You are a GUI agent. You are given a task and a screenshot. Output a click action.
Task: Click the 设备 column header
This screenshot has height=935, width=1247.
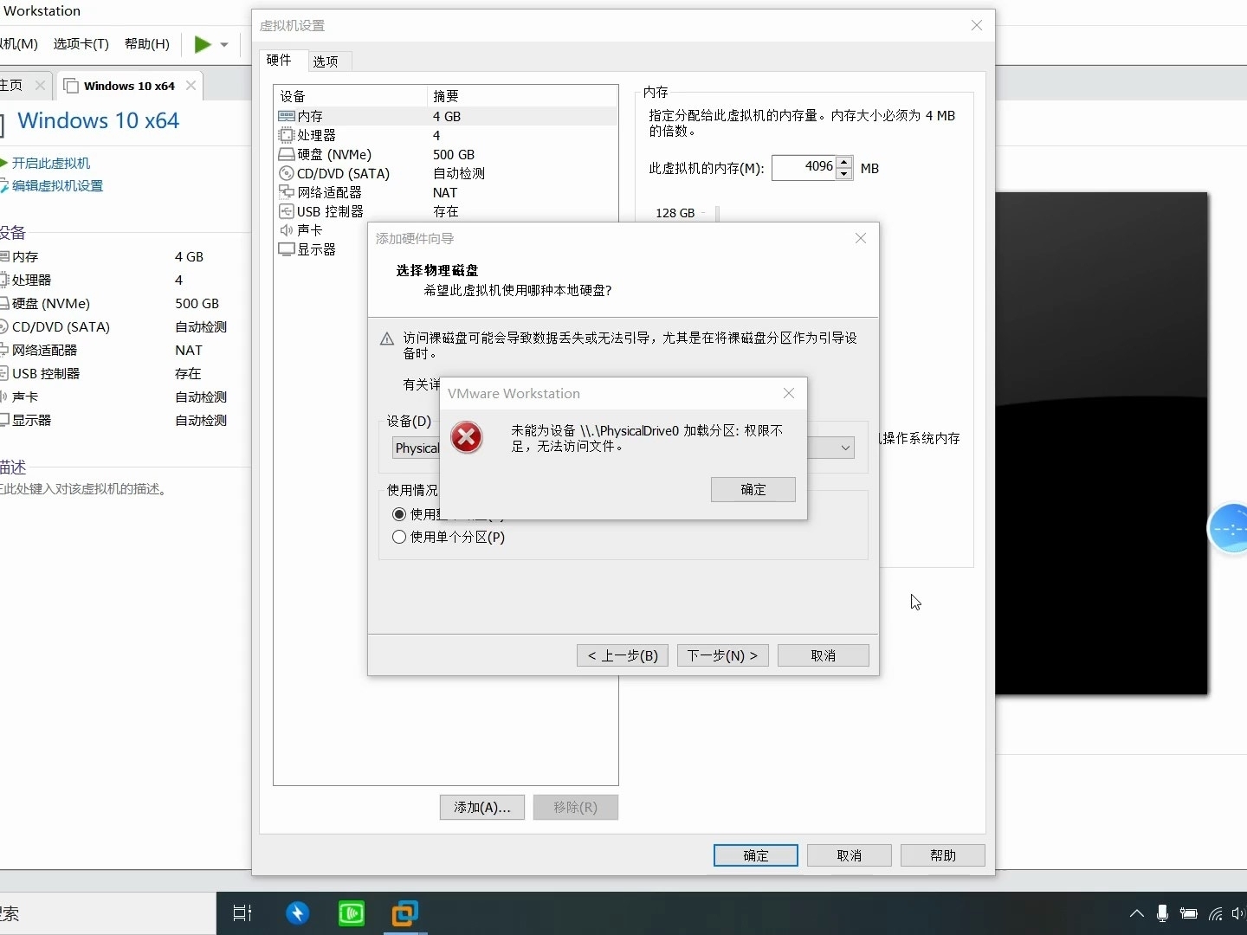(351, 95)
